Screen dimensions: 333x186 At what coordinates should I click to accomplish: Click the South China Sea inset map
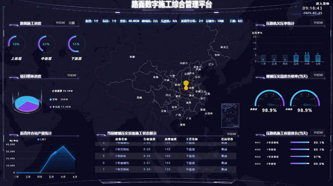(230, 116)
